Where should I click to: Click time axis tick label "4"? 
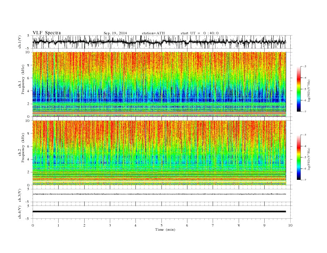click(135, 225)
